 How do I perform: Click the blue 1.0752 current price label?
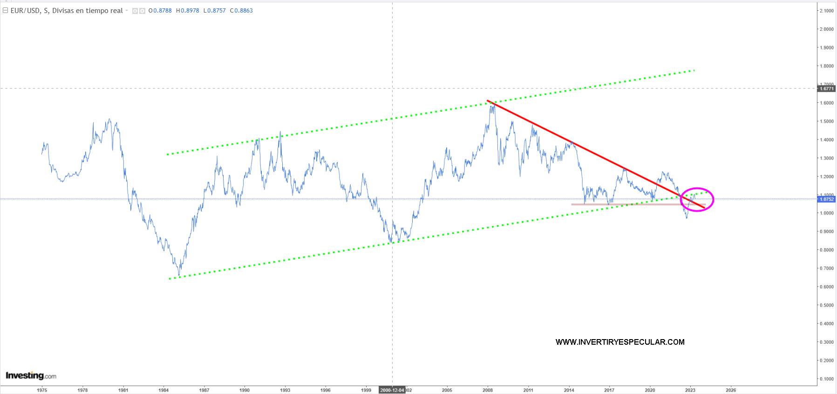tap(827, 199)
